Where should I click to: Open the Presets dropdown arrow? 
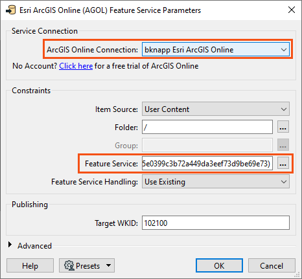tap(108, 265)
